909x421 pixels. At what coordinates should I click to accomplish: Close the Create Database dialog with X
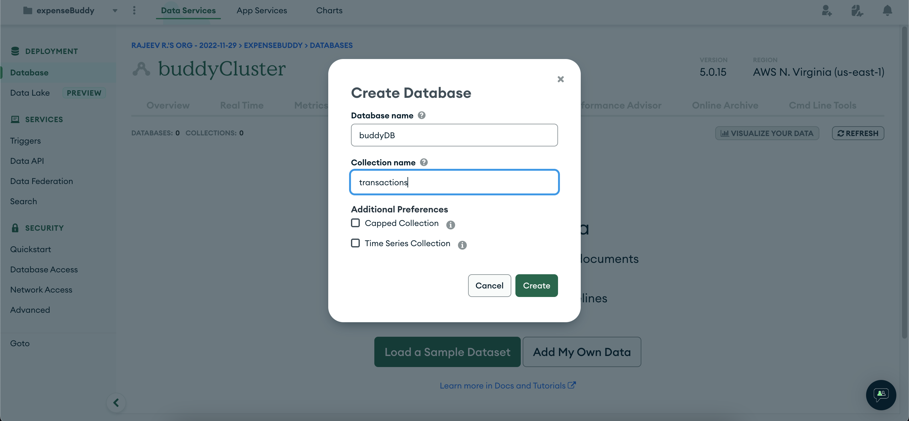[560, 79]
